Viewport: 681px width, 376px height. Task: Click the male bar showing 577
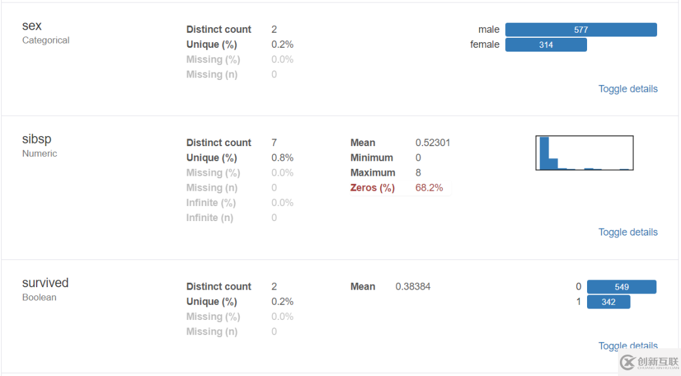point(581,30)
